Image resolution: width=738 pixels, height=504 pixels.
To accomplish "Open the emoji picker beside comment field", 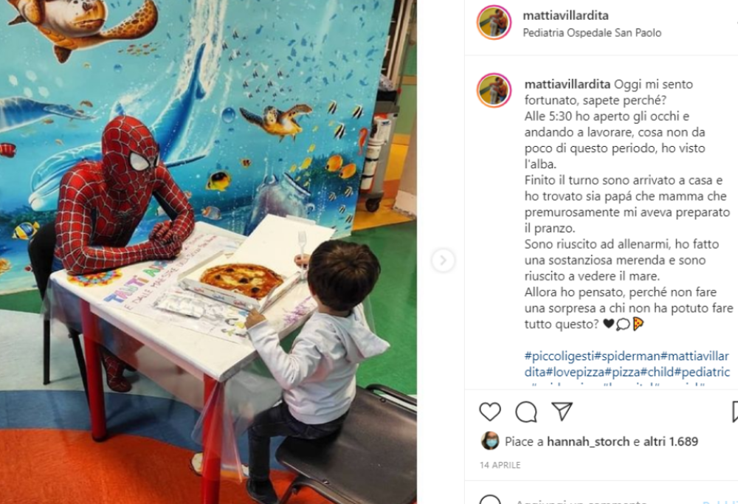I will (490, 500).
